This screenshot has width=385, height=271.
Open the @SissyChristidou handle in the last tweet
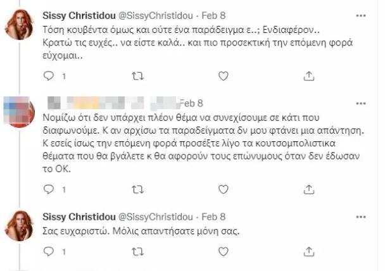(156, 217)
